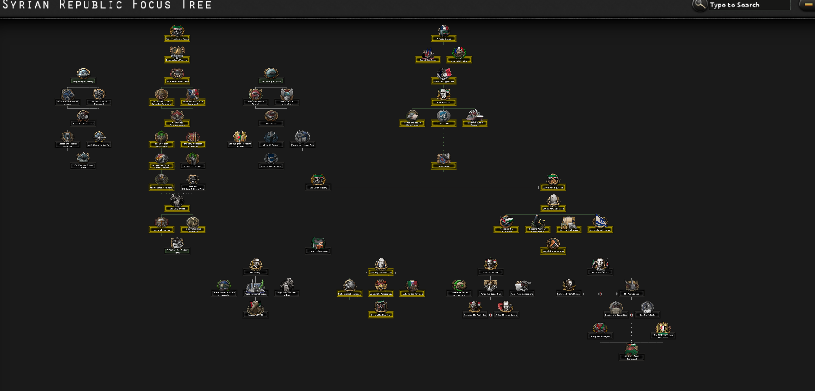Select the Our Young Air Force focus
Image resolution: width=815 pixels, height=391 pixels.
pos(271,76)
